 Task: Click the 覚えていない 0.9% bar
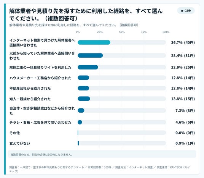(78, 143)
